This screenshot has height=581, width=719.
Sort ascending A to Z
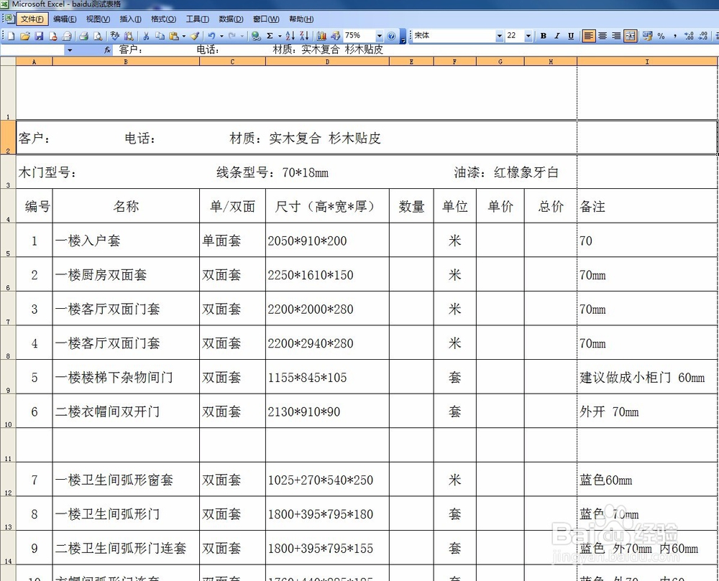[290, 36]
